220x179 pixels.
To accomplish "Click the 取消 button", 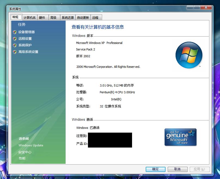I will click(178, 169).
